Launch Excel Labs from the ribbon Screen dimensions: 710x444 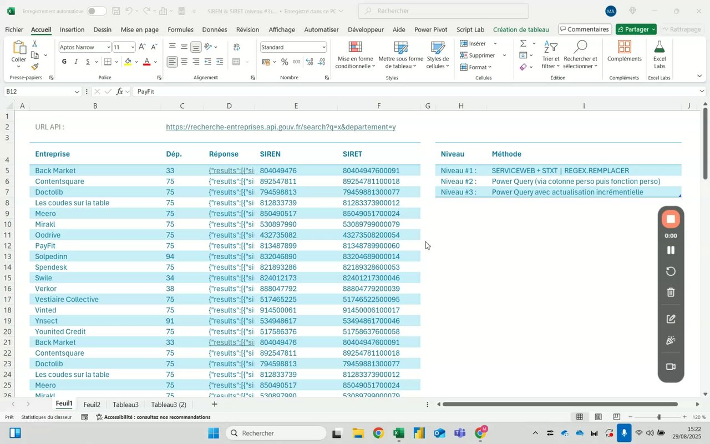coord(660,54)
